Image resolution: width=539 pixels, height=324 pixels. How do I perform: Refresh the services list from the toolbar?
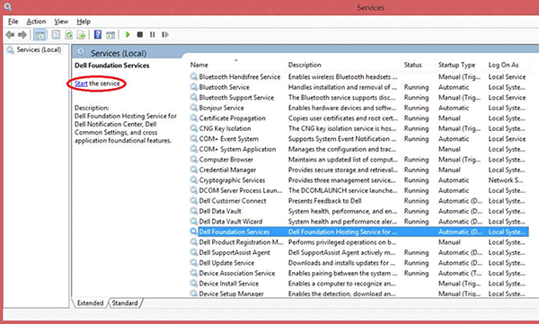click(69, 35)
